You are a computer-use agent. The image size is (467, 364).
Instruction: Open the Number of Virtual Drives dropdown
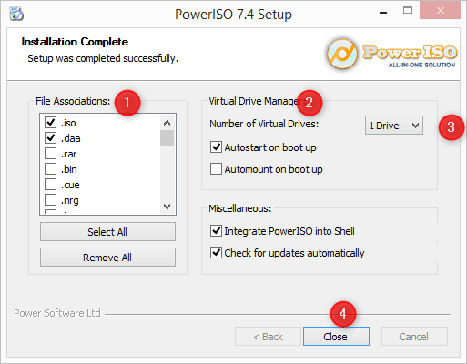coord(394,126)
